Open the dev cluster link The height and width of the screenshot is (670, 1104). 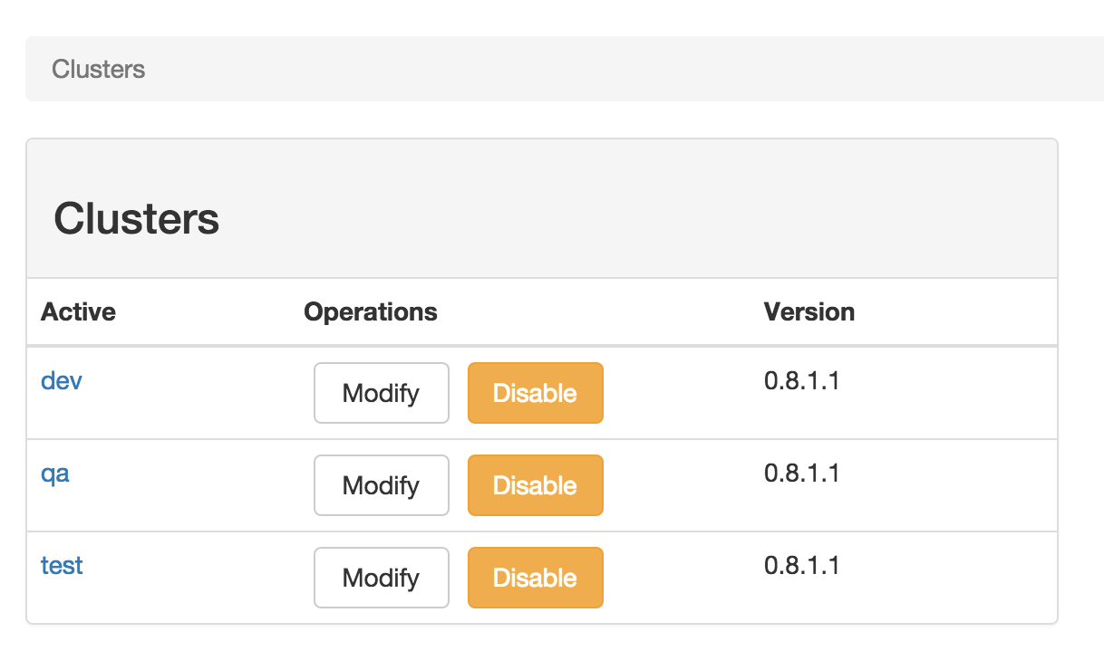pyautogui.click(x=62, y=380)
